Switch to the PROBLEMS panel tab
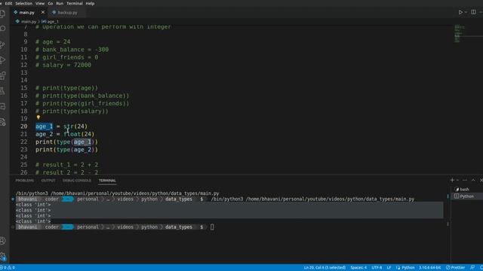Image resolution: width=483 pixels, height=271 pixels. 25,181
